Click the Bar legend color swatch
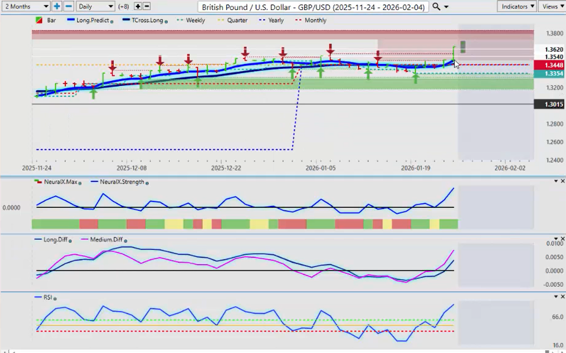The width and height of the screenshot is (566, 353). point(39,20)
